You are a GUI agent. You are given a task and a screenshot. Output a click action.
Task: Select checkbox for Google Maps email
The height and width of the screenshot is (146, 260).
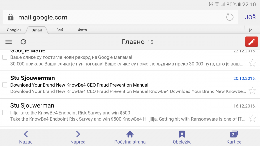[x=5, y=57]
